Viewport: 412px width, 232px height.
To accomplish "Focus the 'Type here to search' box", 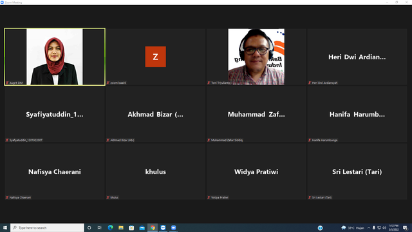I will [47, 227].
